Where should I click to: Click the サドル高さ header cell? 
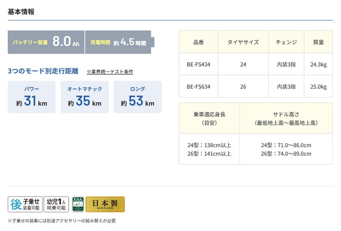tap(286, 118)
